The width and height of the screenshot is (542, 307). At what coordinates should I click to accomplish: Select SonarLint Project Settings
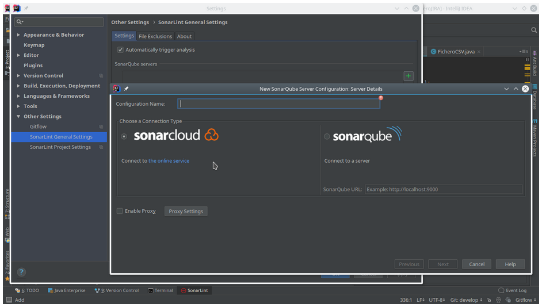point(60,147)
